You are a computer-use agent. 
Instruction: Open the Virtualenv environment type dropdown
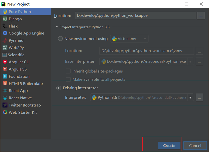tap(145, 39)
